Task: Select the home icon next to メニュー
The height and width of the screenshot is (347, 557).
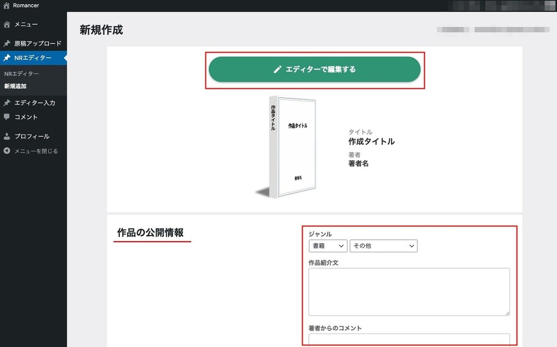Action: tap(6, 24)
